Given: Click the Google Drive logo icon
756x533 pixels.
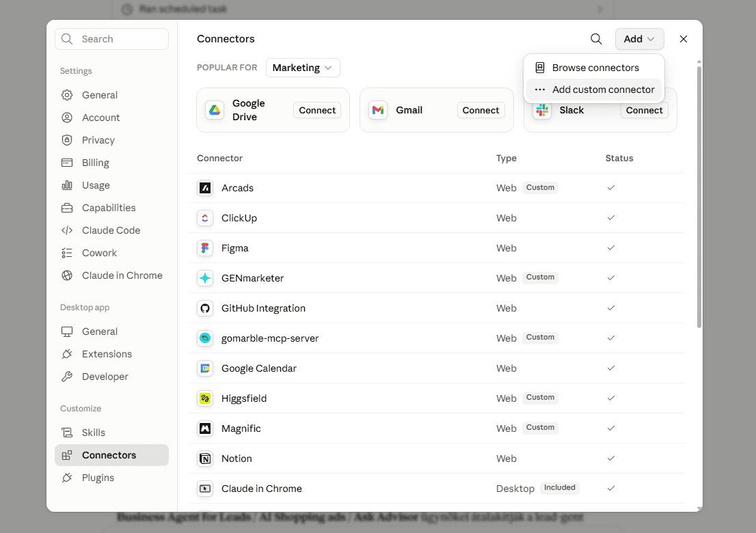Looking at the screenshot, I should tap(215, 111).
